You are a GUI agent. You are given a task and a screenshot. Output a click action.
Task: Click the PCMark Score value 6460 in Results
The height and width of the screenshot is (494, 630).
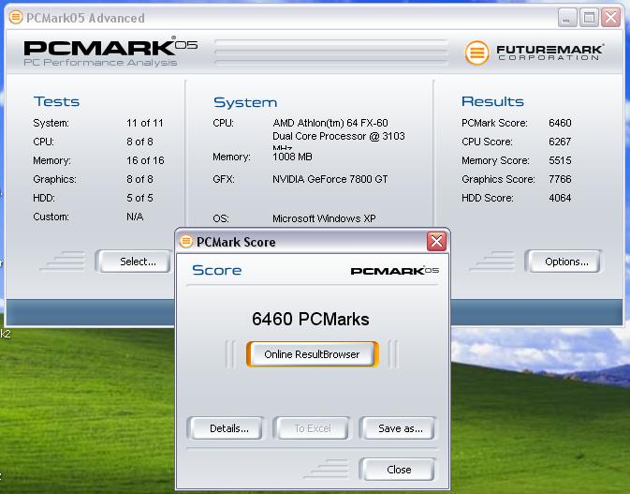[x=560, y=123]
